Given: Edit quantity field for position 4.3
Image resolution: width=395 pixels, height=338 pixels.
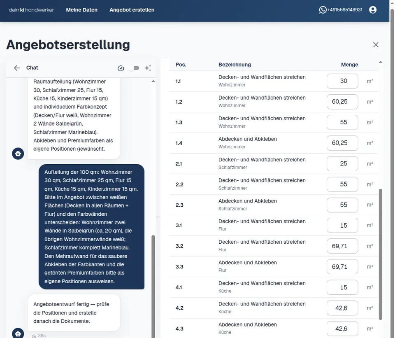Looking at the screenshot, I should pyautogui.click(x=342, y=329).
